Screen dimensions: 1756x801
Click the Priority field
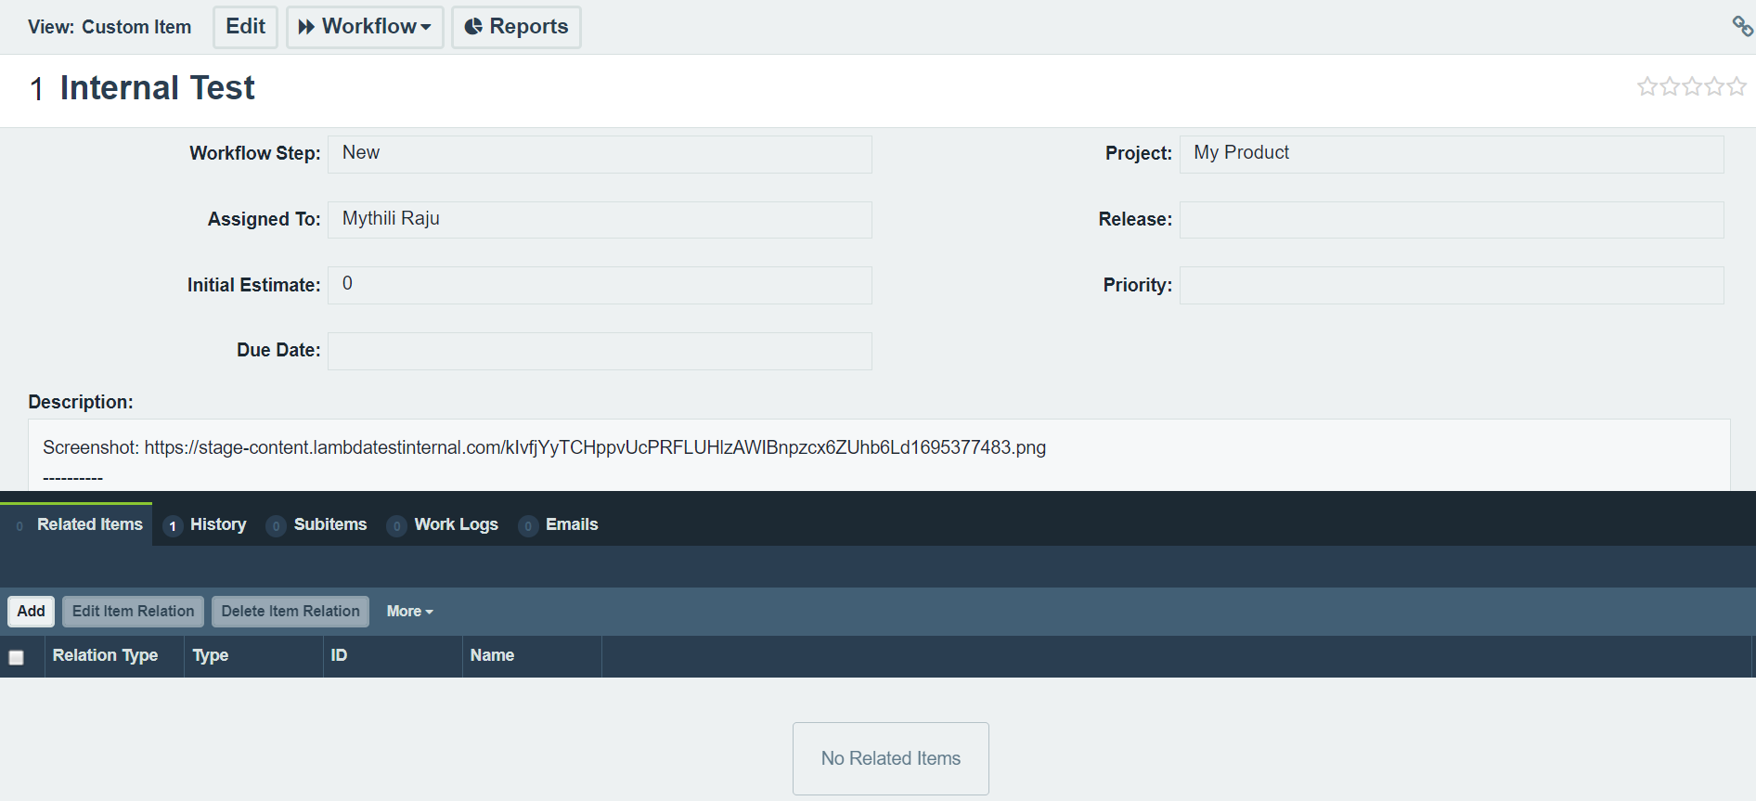pyautogui.click(x=1451, y=286)
